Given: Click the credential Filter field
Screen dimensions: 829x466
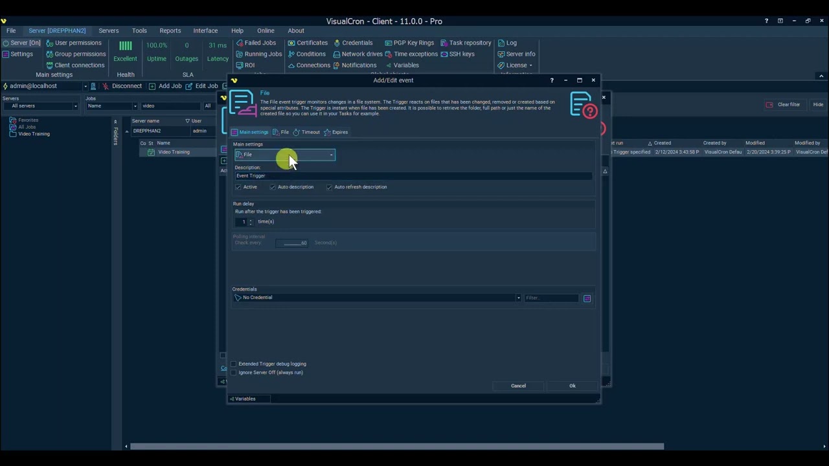Looking at the screenshot, I should 551,298.
